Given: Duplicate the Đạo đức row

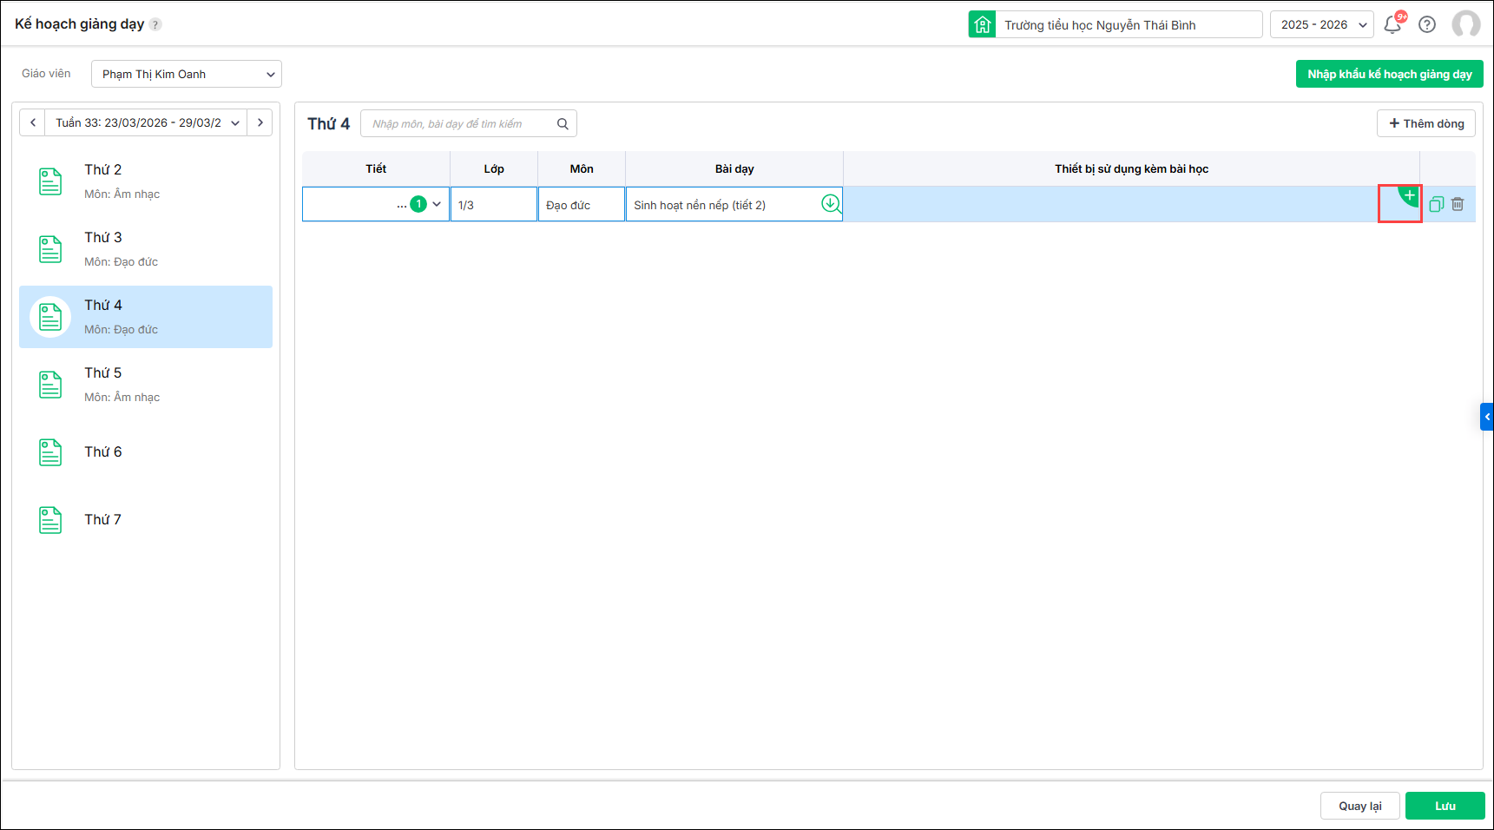Looking at the screenshot, I should 1437,204.
